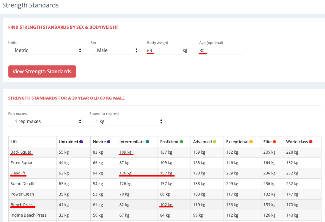Open the Back Squat lift link
This screenshot has height=222, width=325.
pyautogui.click(x=21, y=152)
